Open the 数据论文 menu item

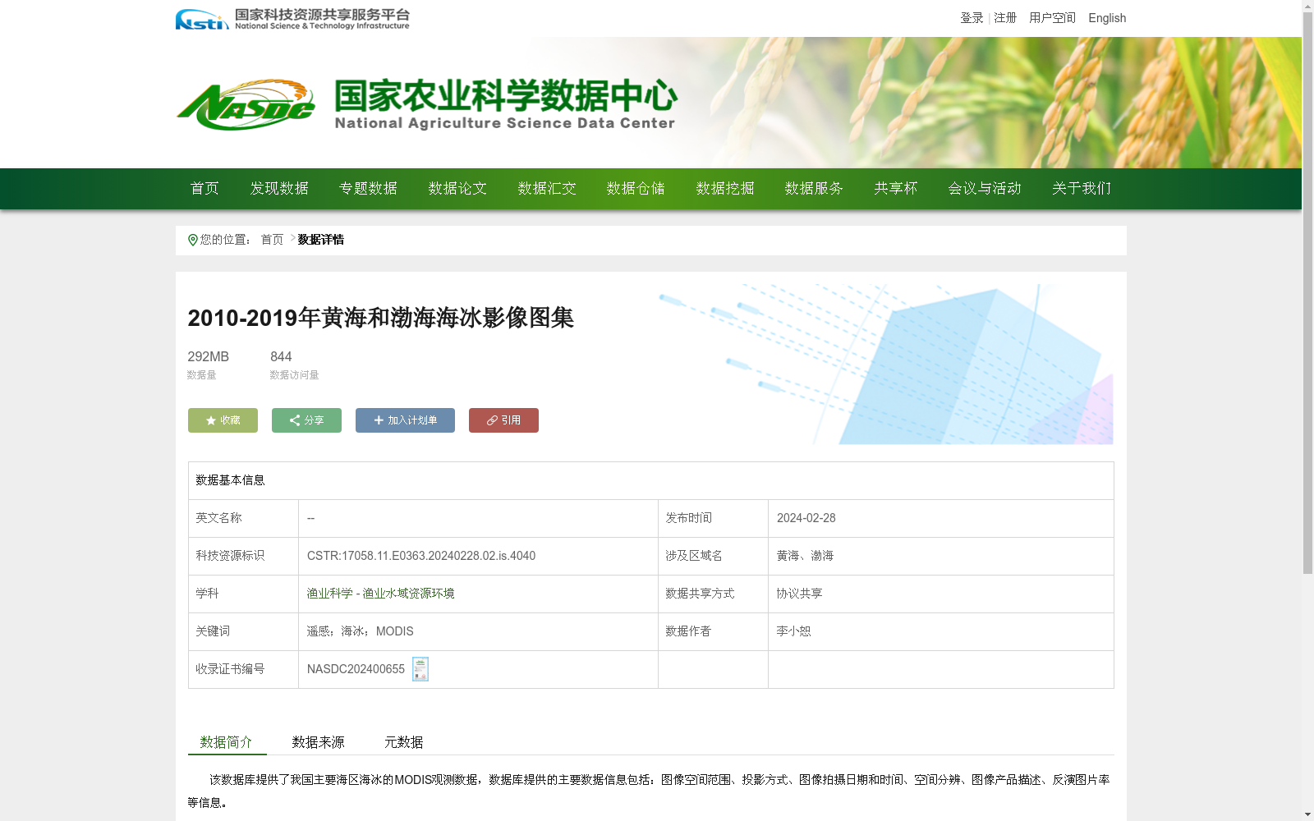click(457, 189)
